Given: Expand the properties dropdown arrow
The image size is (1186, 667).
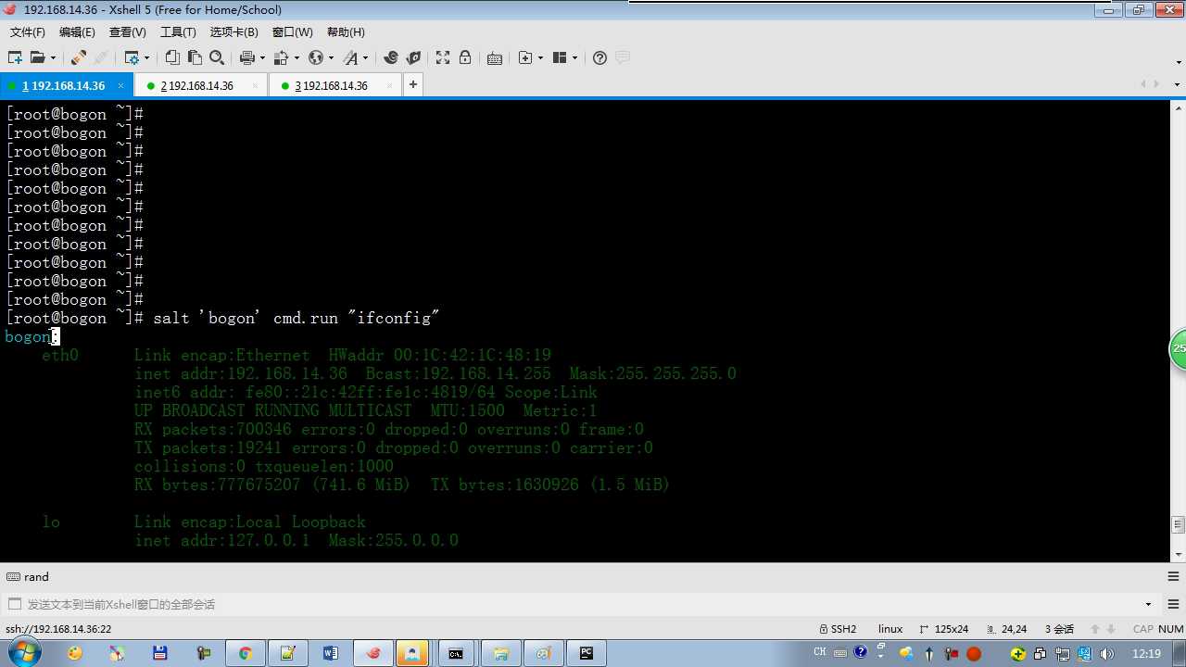Looking at the screenshot, I should (147, 57).
